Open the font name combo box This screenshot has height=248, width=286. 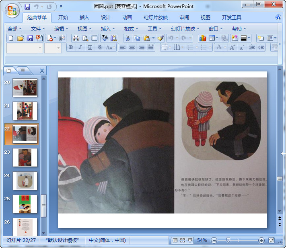pyautogui.click(x=25, y=48)
